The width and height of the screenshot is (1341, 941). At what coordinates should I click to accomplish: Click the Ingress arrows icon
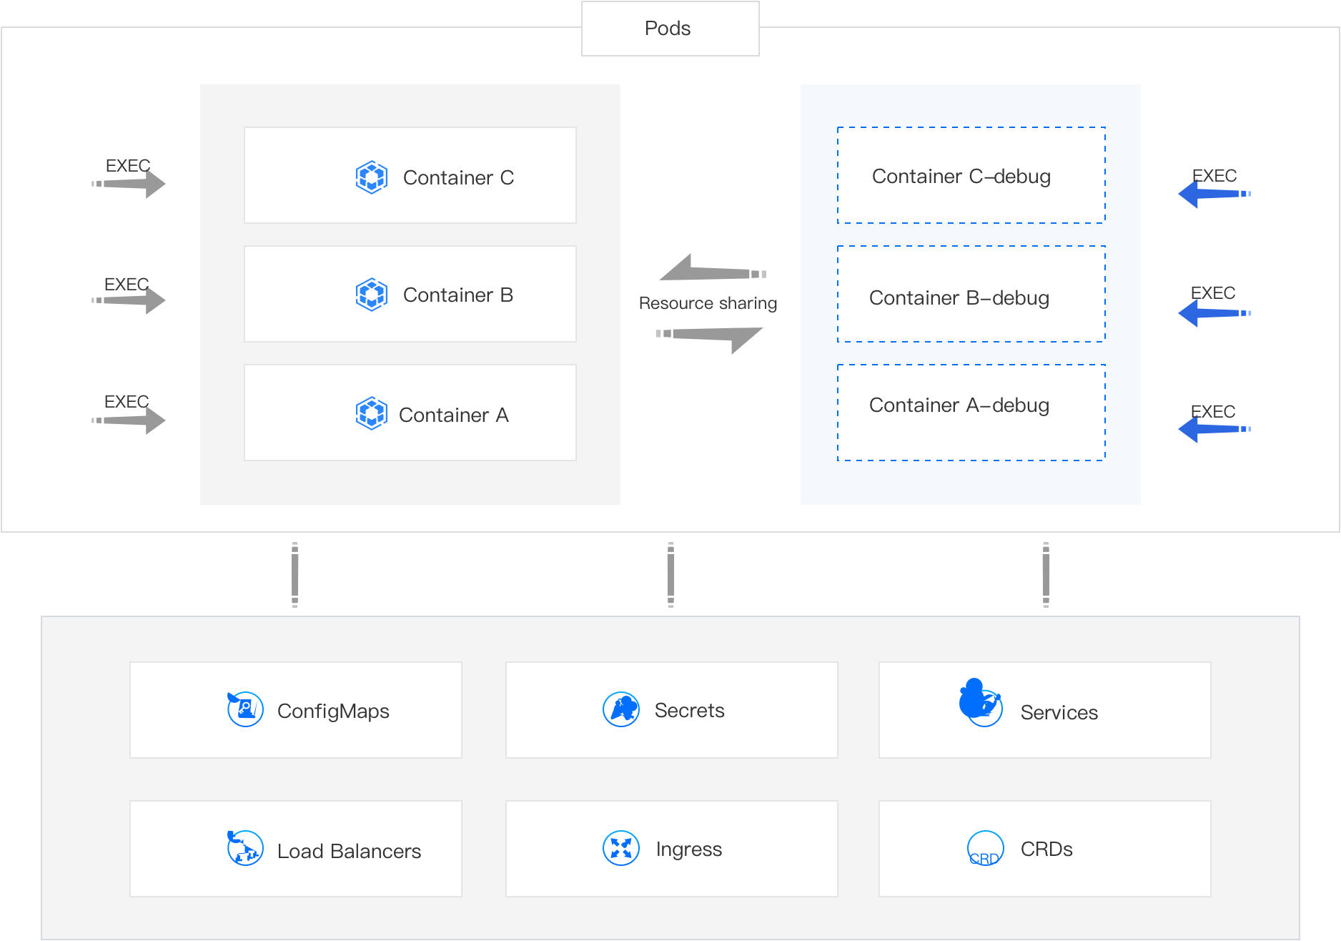tap(621, 848)
